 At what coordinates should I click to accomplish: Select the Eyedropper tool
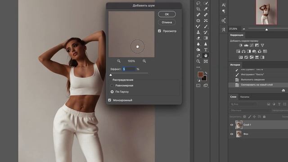click(x=206, y=9)
